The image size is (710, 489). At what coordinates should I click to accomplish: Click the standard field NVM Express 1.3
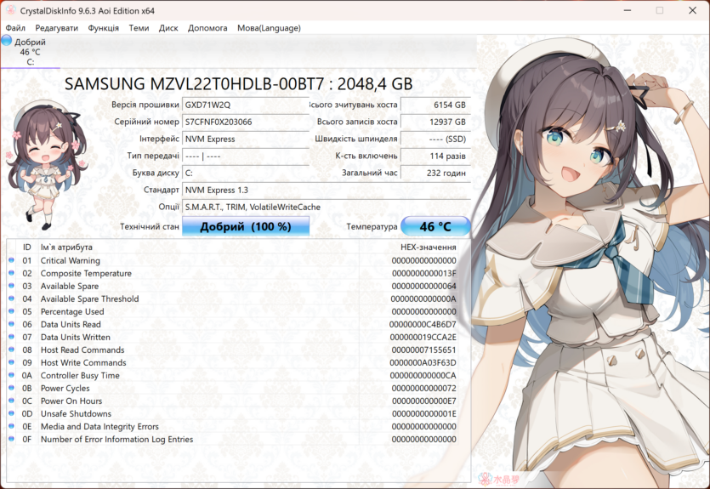click(x=326, y=190)
